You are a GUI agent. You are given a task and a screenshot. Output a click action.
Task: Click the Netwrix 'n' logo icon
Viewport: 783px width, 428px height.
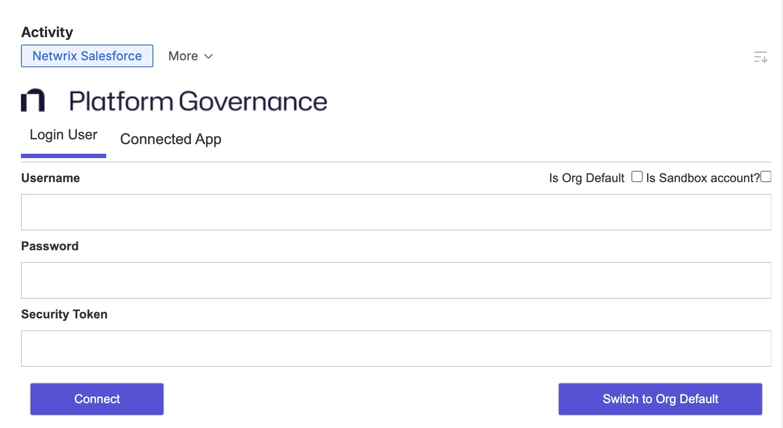coord(32,100)
